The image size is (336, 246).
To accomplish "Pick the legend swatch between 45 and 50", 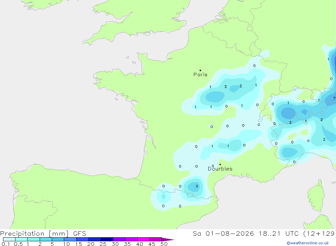I will (x=156, y=239).
